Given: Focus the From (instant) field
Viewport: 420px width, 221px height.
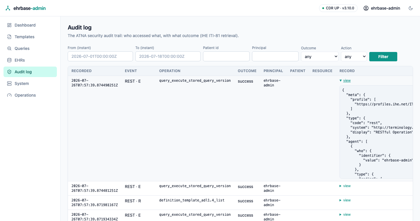Looking at the screenshot, I should coord(100,56).
